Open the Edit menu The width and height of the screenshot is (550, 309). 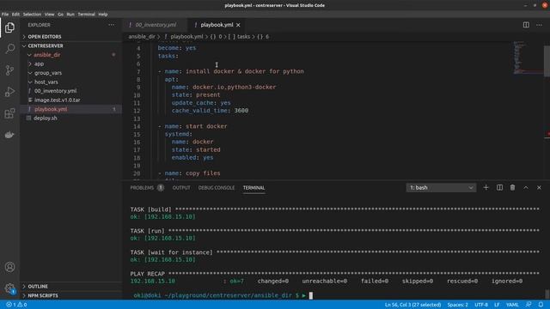pos(15,15)
